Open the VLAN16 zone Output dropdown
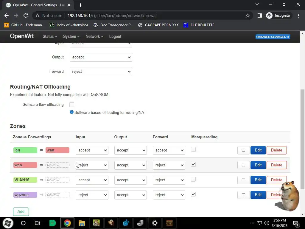Screen dimensions: 305x229 click(130, 180)
